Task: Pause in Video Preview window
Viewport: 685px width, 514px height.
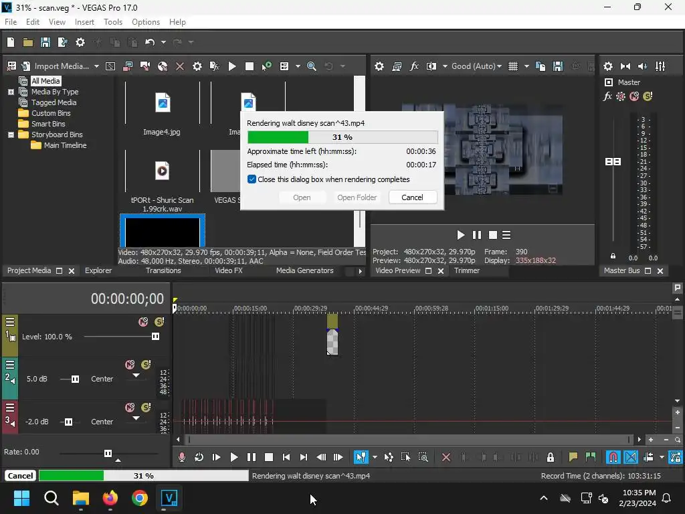Action: [x=477, y=235]
